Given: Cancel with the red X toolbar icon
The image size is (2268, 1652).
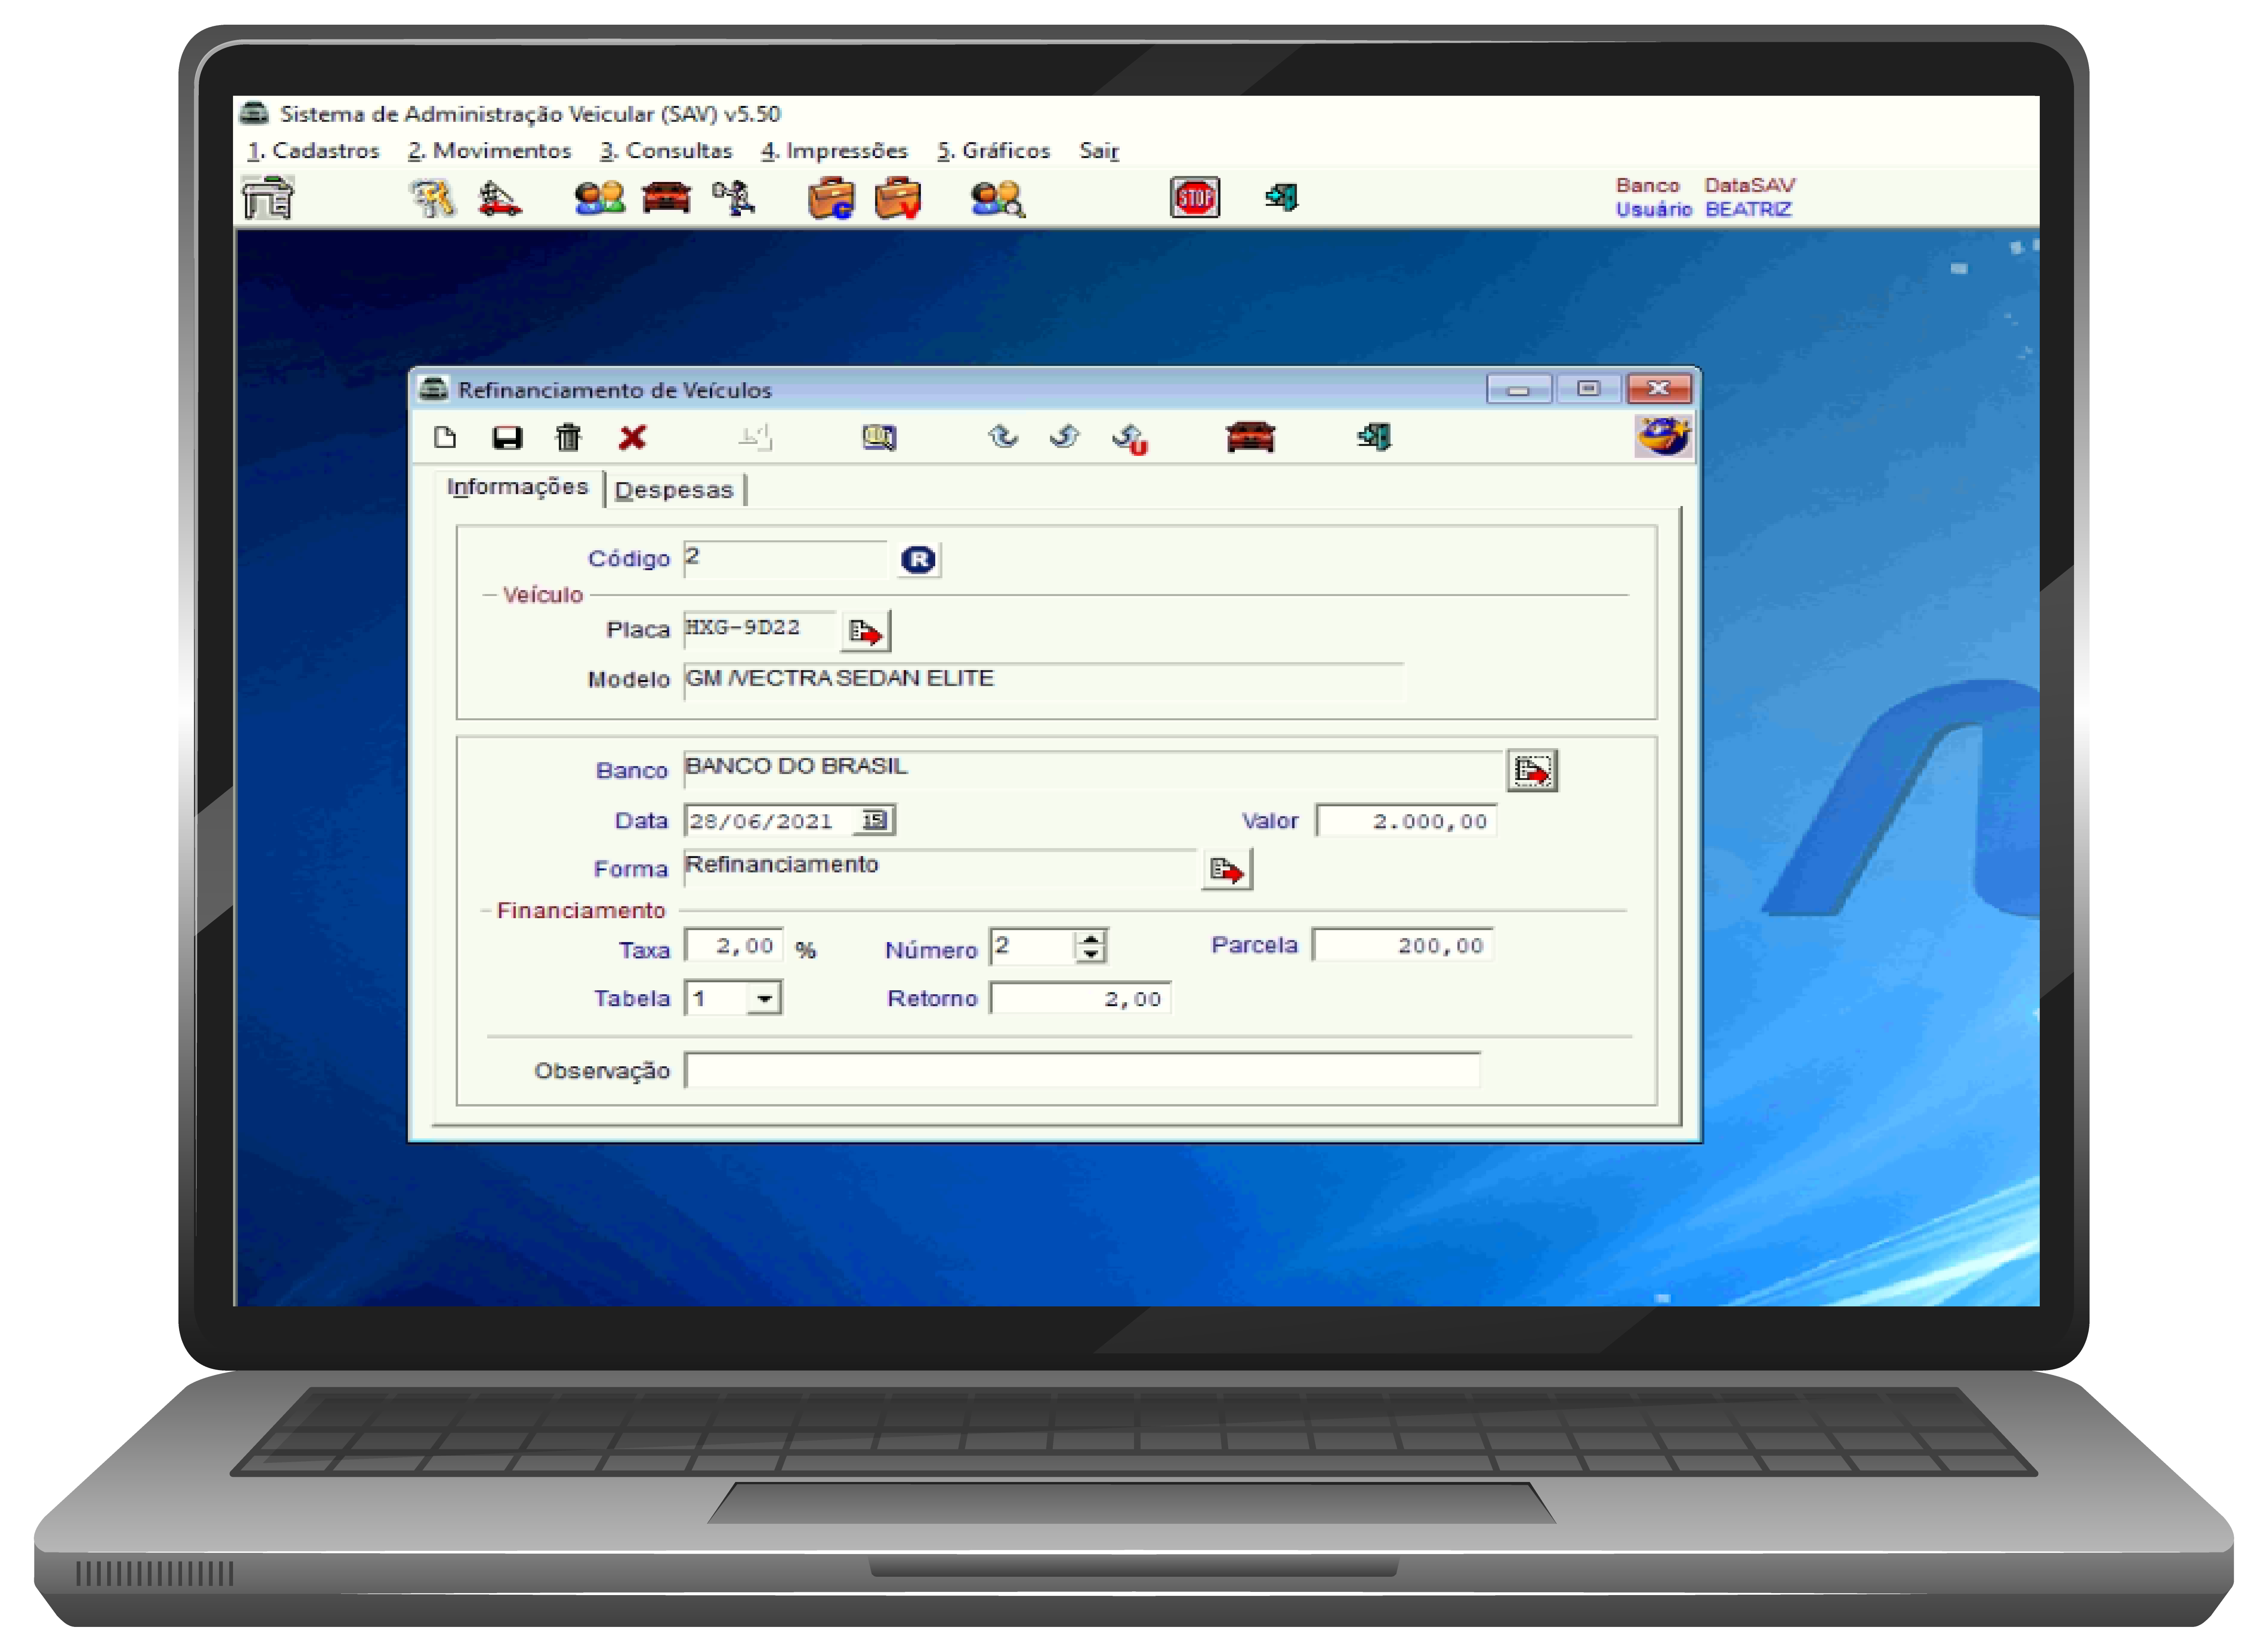Looking at the screenshot, I should click(x=632, y=437).
